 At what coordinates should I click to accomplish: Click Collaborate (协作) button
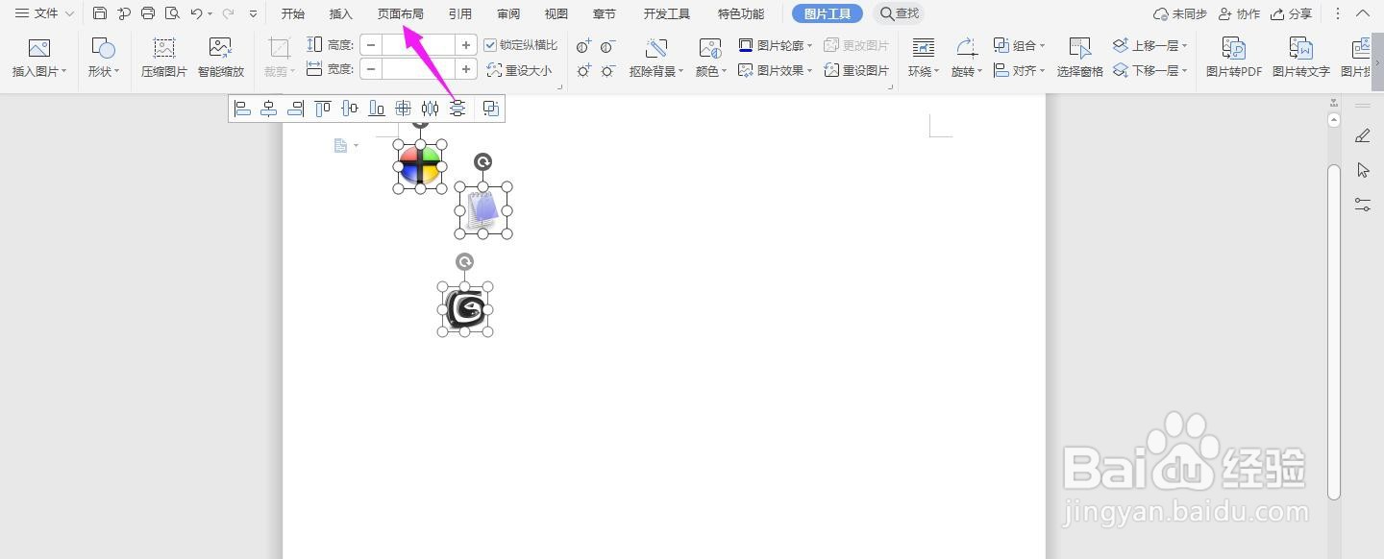tap(1239, 13)
